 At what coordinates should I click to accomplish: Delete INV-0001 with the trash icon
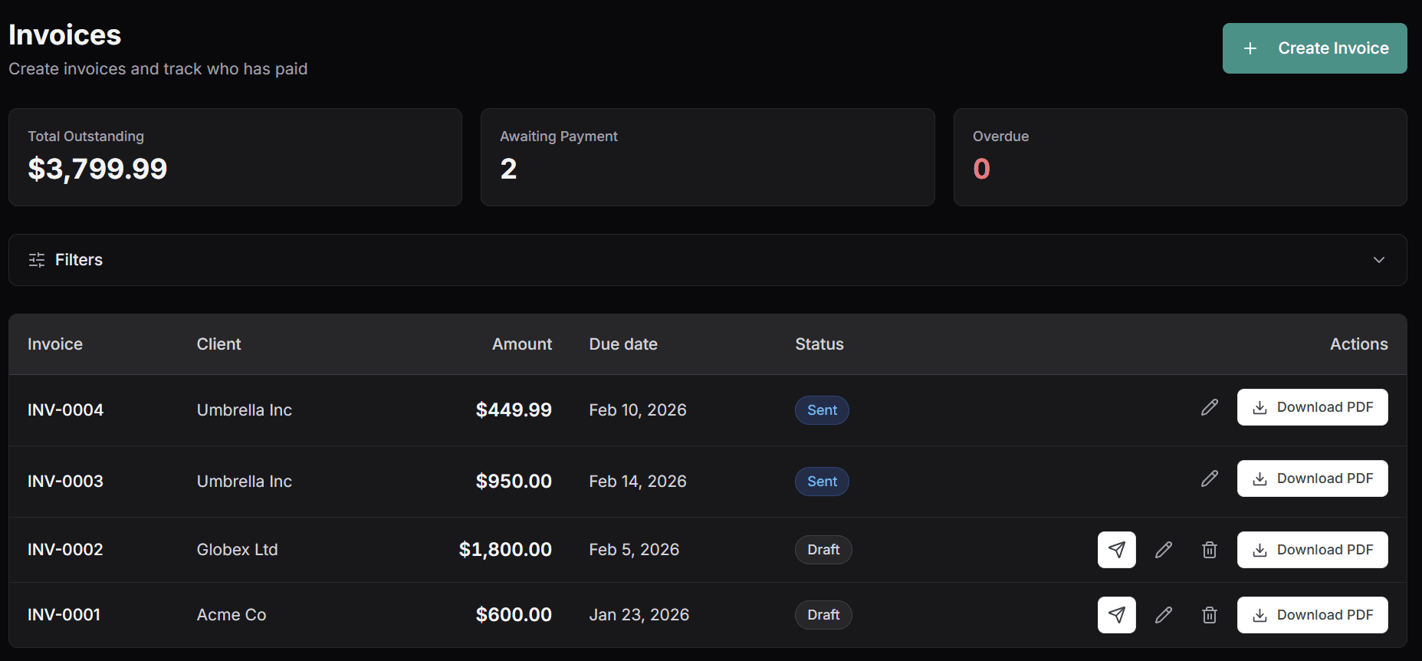(1210, 614)
